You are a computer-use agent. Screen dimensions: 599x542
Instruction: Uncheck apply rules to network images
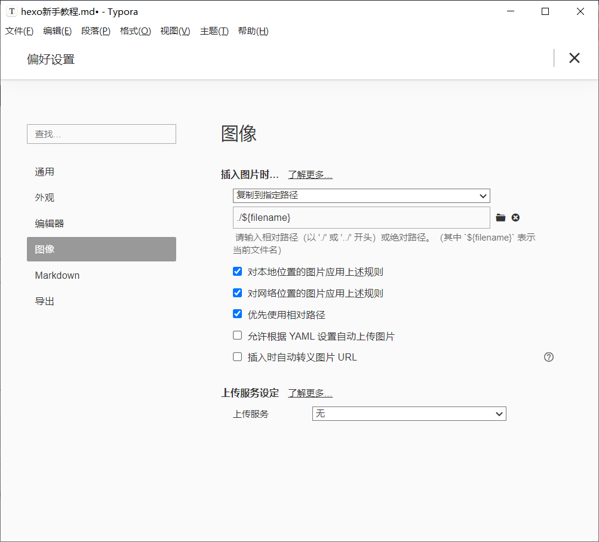[238, 293]
